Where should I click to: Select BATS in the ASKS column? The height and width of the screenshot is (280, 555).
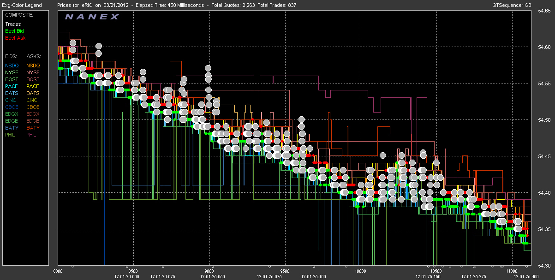point(33,93)
